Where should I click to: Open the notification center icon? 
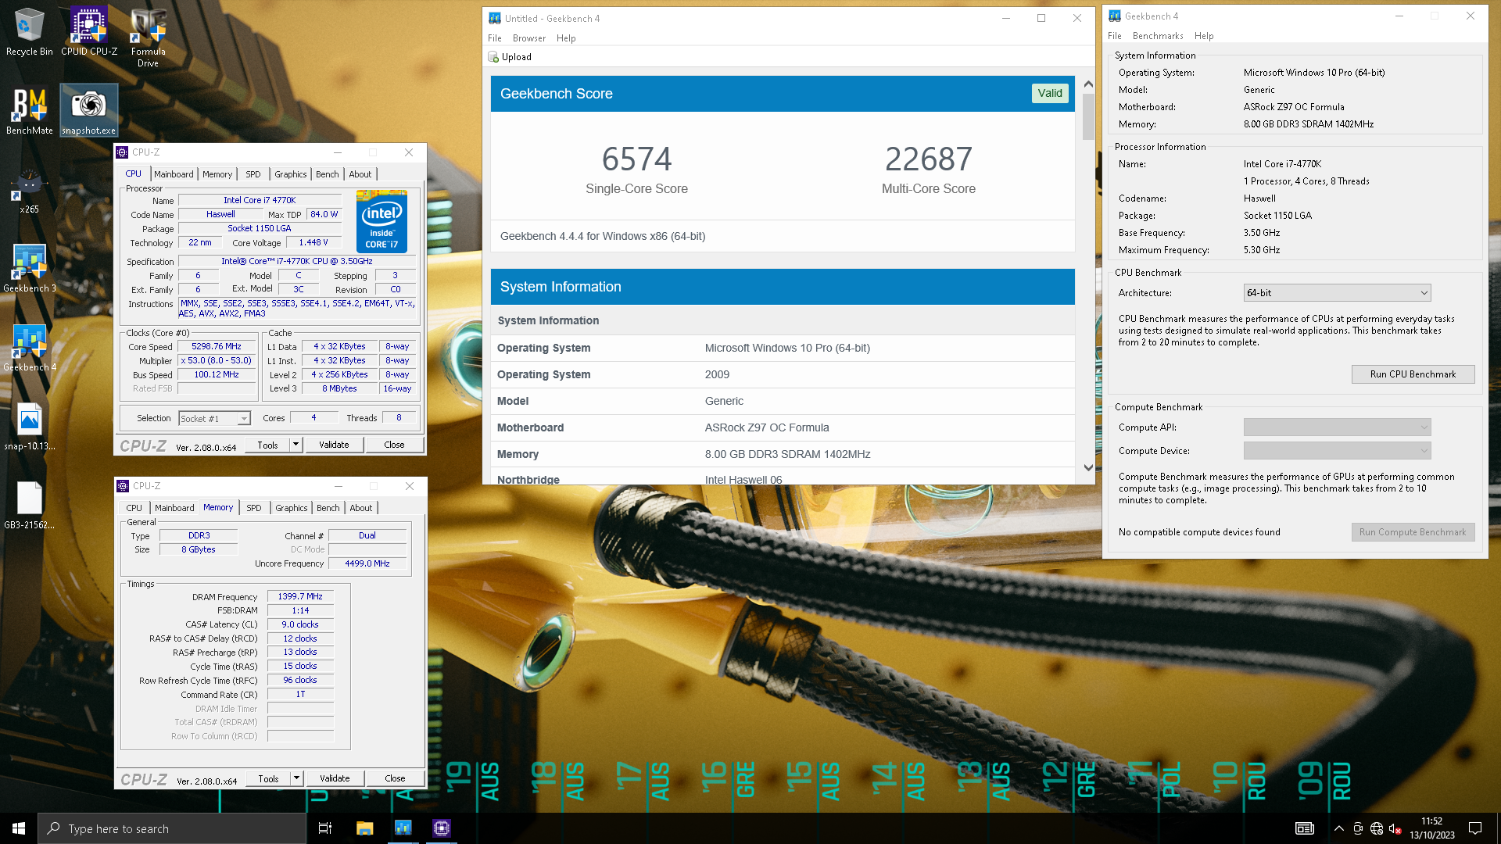1475,828
